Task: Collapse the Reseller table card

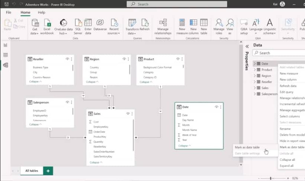Action: coord(35,82)
